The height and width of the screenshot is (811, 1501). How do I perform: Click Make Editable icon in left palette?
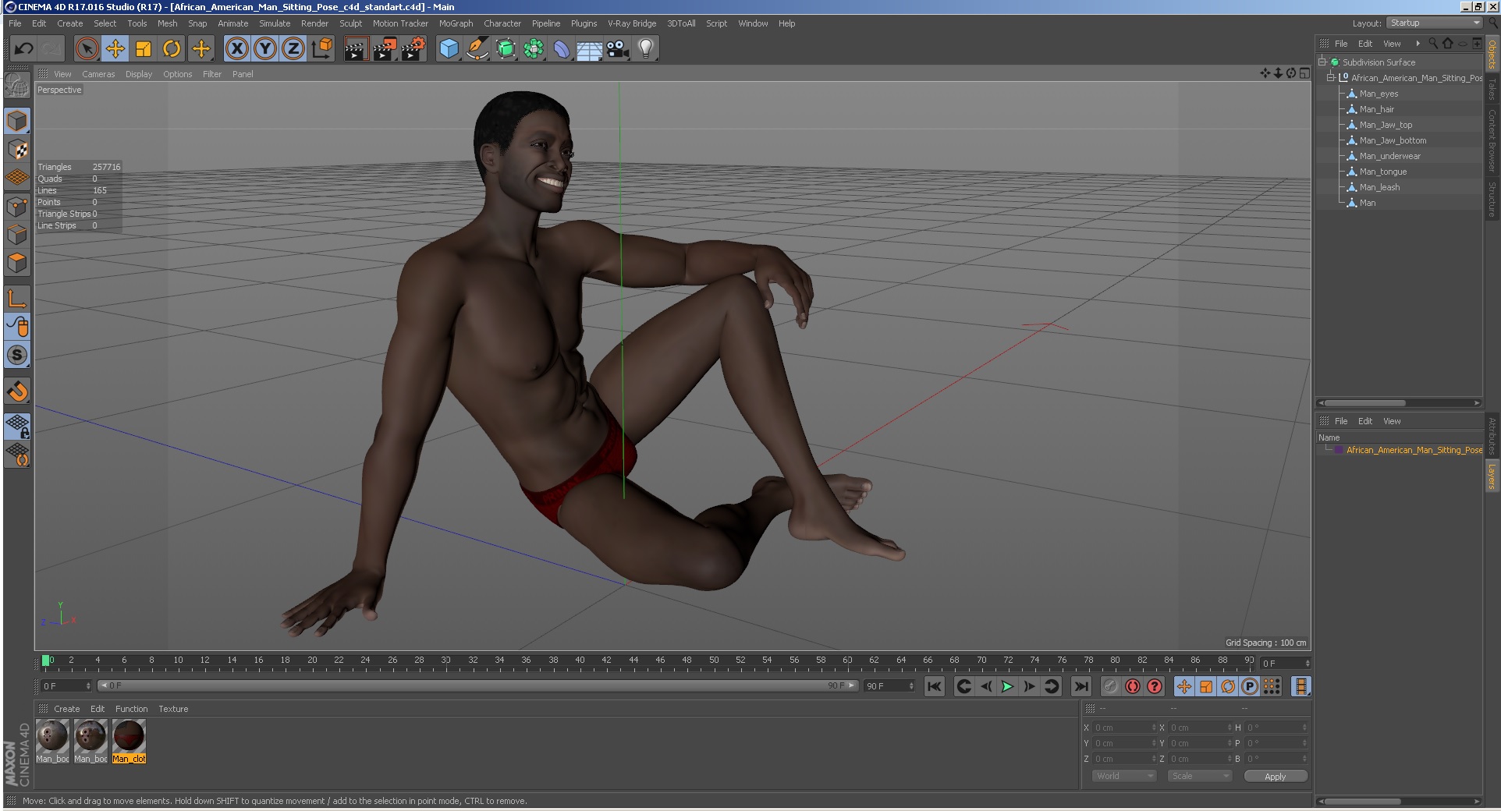17,85
